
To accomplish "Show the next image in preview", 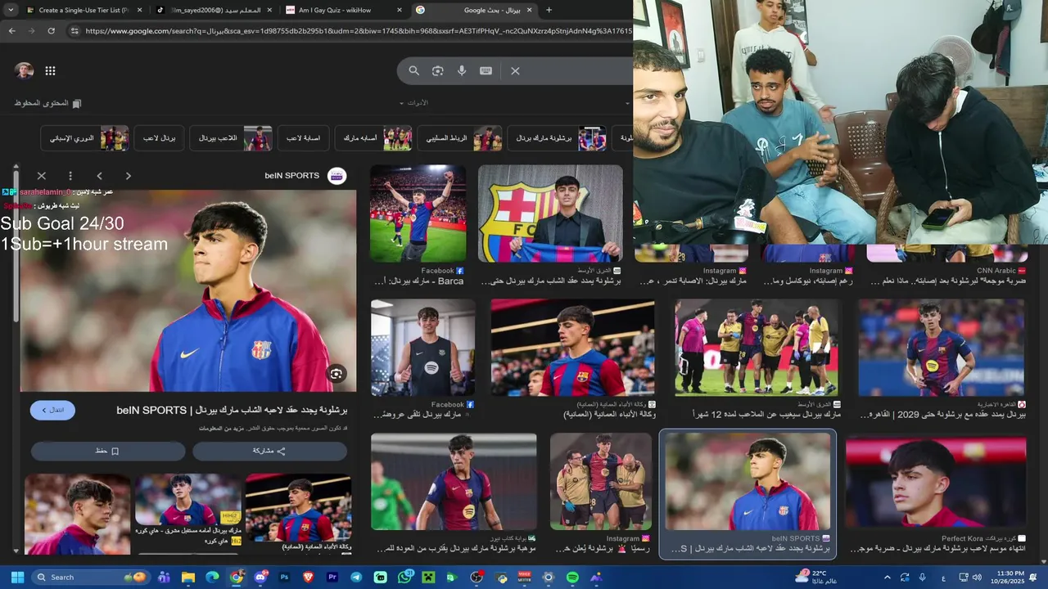I will (x=128, y=176).
